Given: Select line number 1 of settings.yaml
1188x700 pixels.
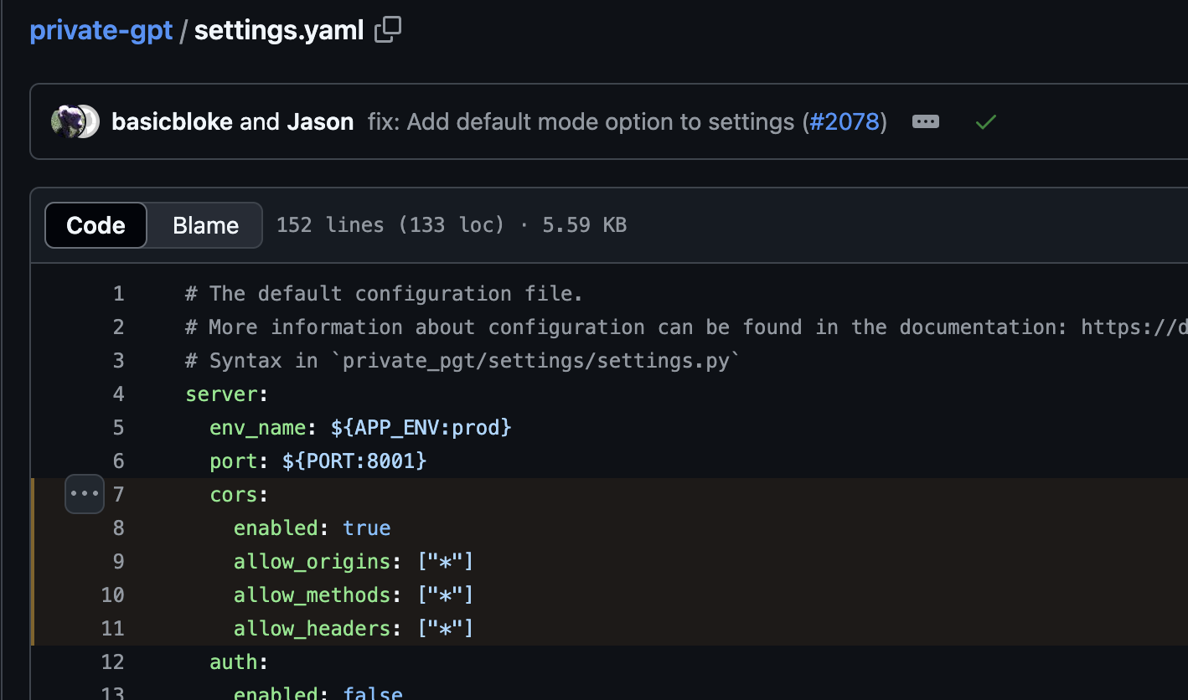Looking at the screenshot, I should click(x=118, y=293).
